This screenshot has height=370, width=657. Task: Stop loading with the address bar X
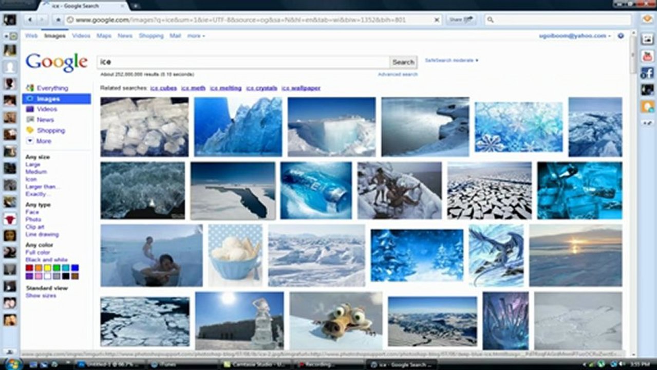pyautogui.click(x=437, y=20)
